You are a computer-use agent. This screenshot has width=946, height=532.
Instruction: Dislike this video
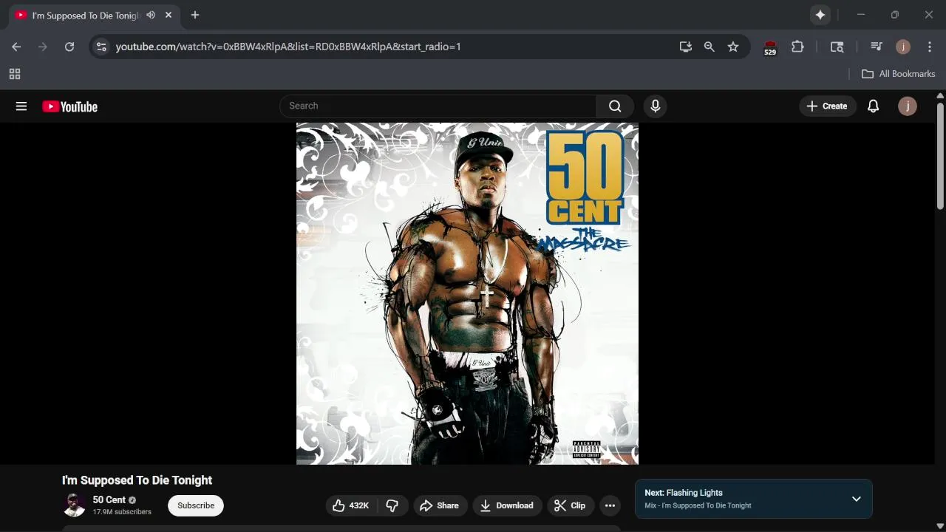click(392, 505)
